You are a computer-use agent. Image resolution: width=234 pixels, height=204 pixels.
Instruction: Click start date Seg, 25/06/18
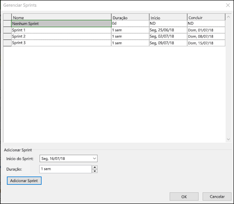(x=168, y=30)
